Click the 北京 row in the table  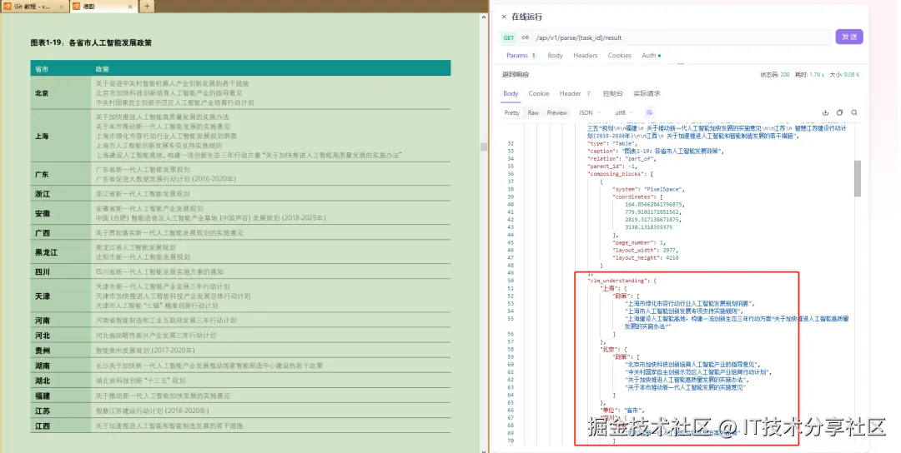pos(240,93)
